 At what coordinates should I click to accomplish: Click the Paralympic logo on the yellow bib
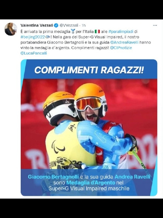58,149
